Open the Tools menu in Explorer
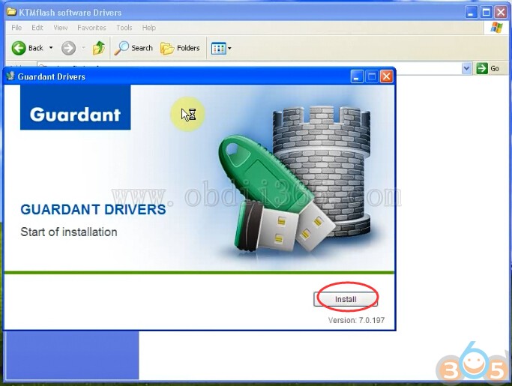This screenshot has width=512, height=386. tap(124, 28)
